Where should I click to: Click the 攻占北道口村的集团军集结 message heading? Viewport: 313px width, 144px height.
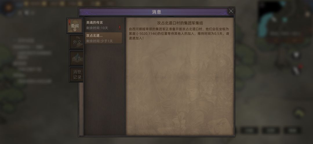(180, 23)
